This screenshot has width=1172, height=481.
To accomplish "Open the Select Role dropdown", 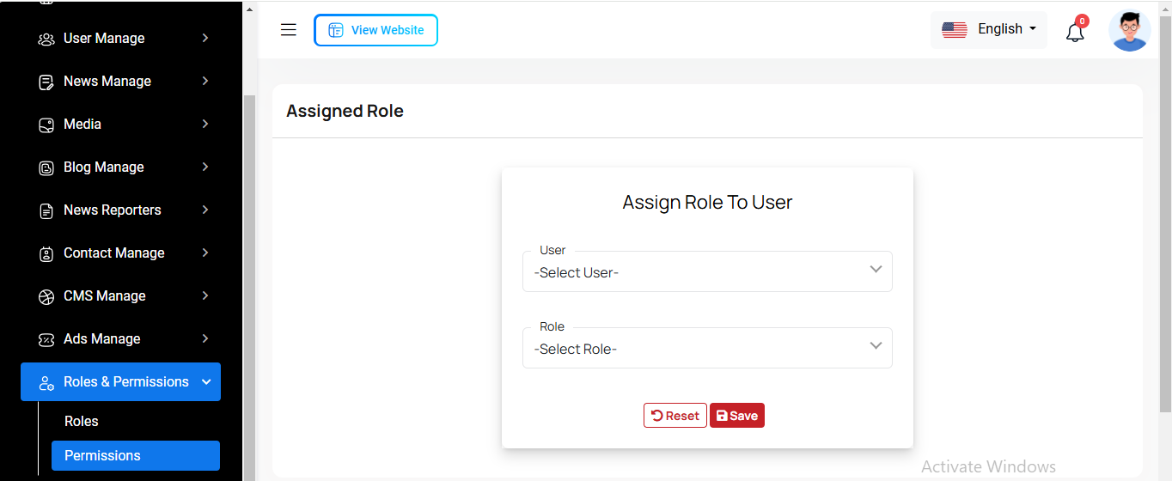I will coord(706,348).
